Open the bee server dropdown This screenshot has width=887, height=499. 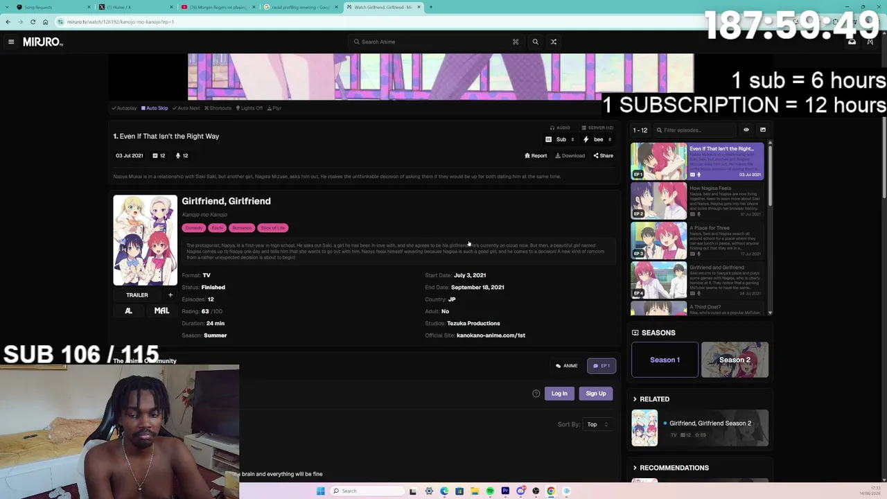coord(597,139)
